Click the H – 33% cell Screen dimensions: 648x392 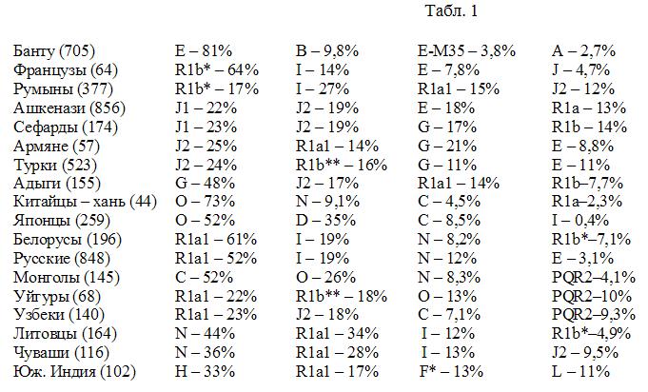pyautogui.click(x=205, y=372)
